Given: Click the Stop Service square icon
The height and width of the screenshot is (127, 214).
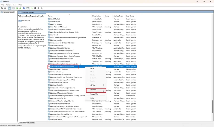Looking at the screenshot, I should (x=35, y=8).
